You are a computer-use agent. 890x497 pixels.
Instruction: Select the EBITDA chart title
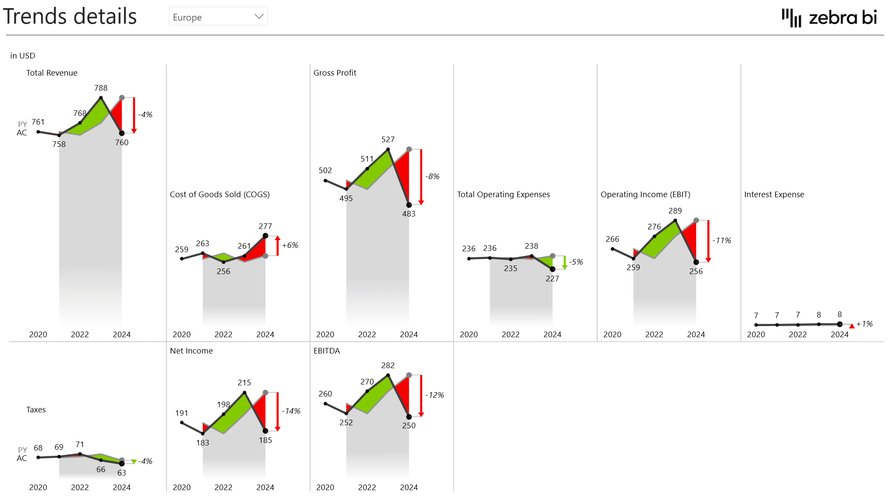tap(326, 351)
